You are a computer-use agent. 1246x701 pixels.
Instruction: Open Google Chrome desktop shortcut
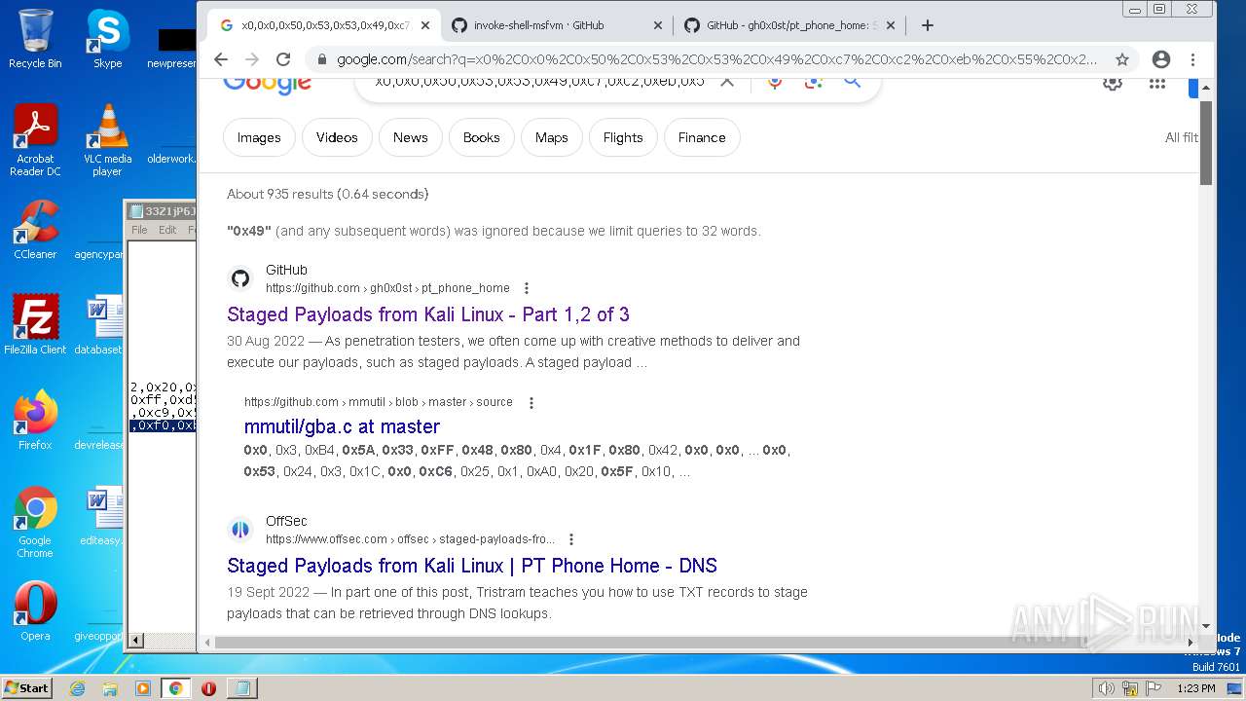[x=35, y=522]
